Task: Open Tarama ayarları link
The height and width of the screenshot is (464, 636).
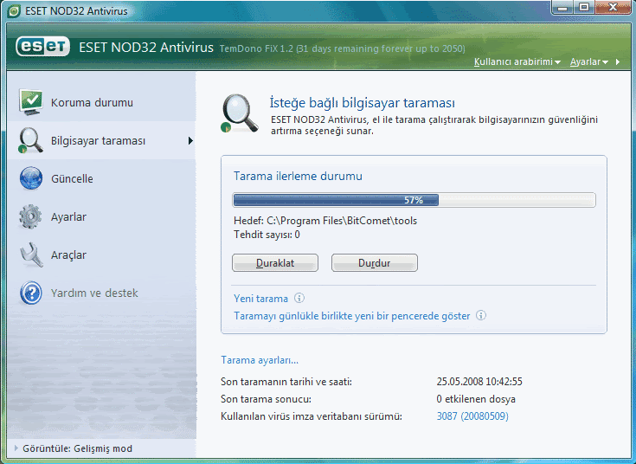Action: tap(260, 360)
